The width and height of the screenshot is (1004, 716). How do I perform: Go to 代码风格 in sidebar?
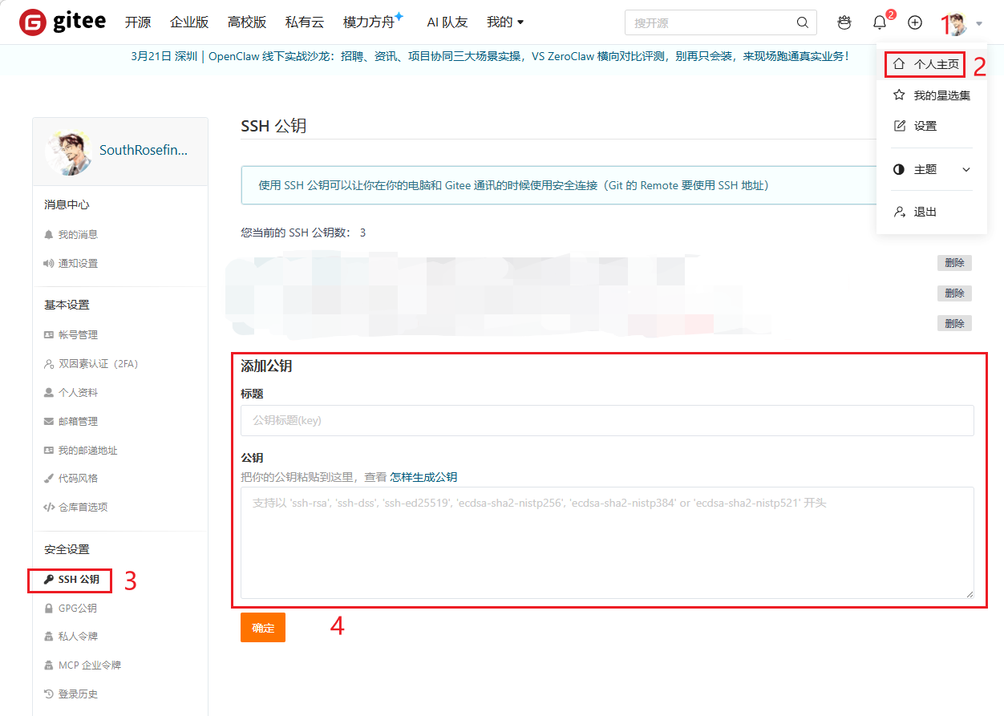pos(78,478)
